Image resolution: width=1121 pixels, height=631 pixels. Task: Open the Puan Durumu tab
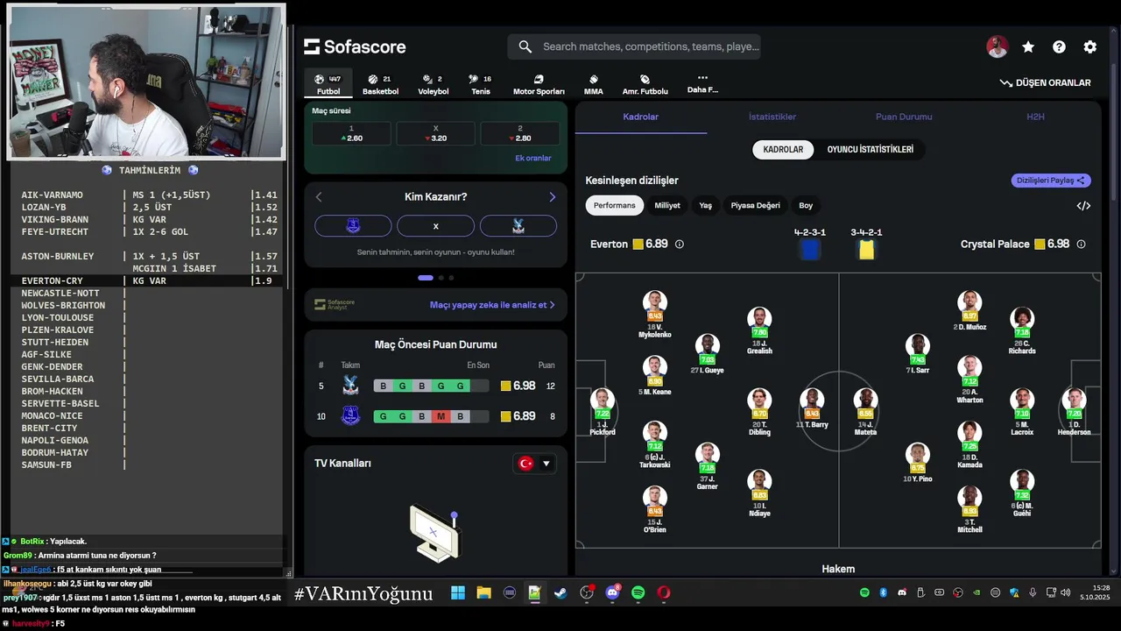pos(904,117)
